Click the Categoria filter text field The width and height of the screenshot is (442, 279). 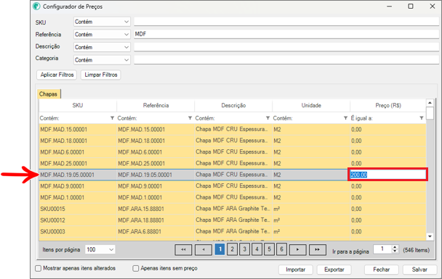286,60
